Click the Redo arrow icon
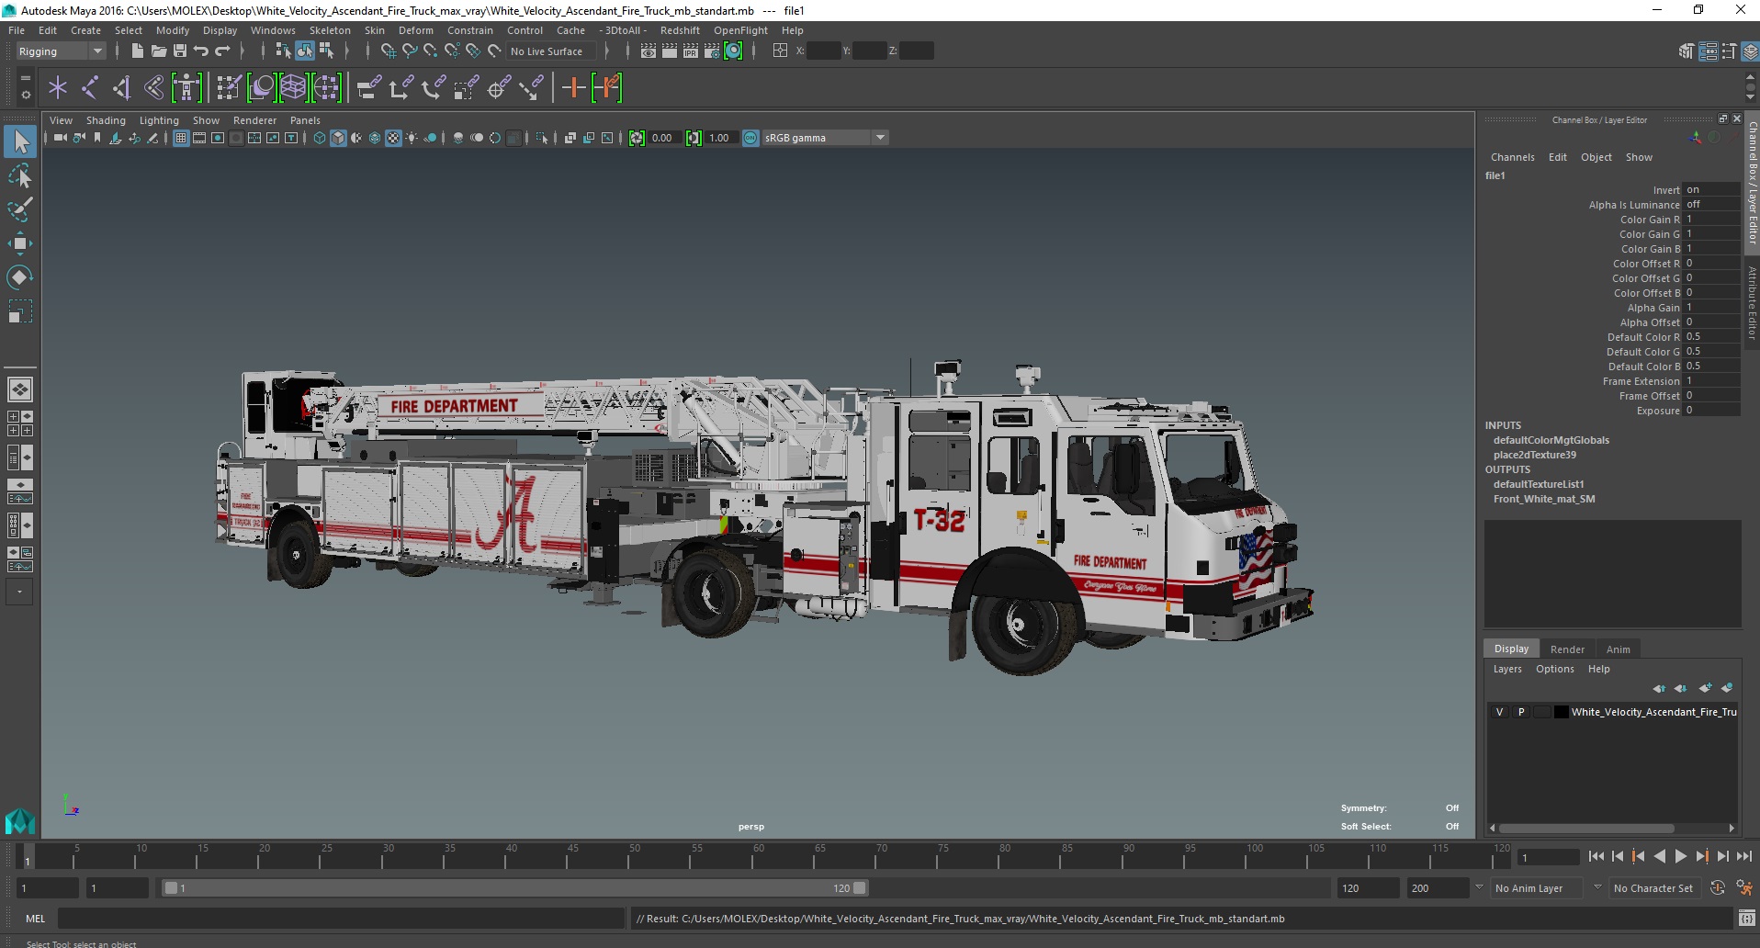Image resolution: width=1760 pixels, height=948 pixels. click(x=222, y=51)
